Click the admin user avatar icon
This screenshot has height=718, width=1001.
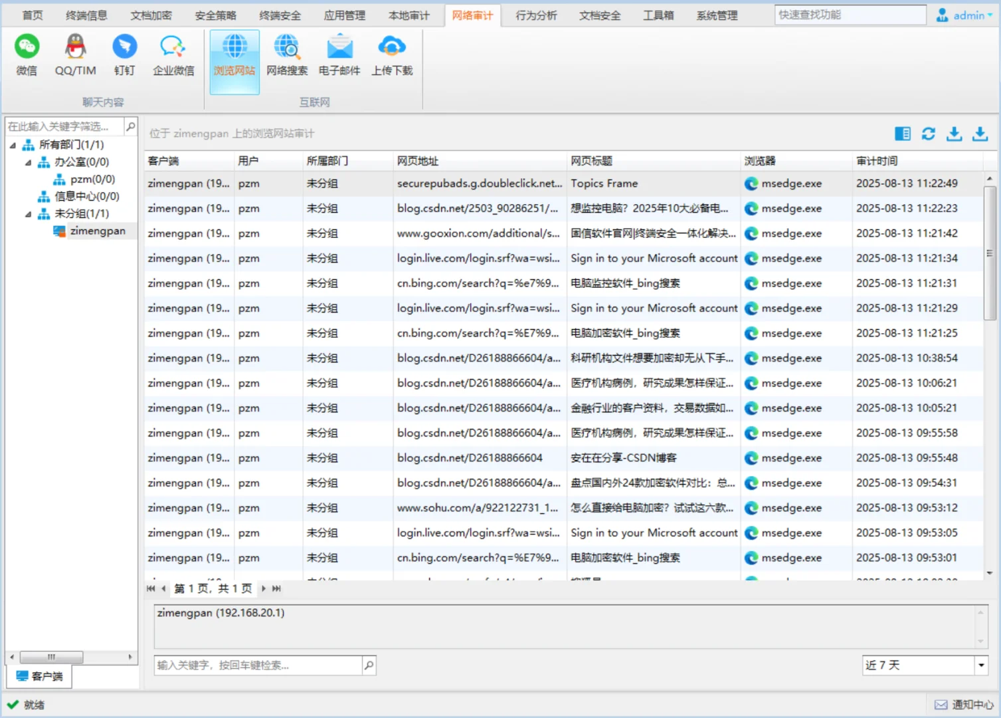click(x=942, y=15)
